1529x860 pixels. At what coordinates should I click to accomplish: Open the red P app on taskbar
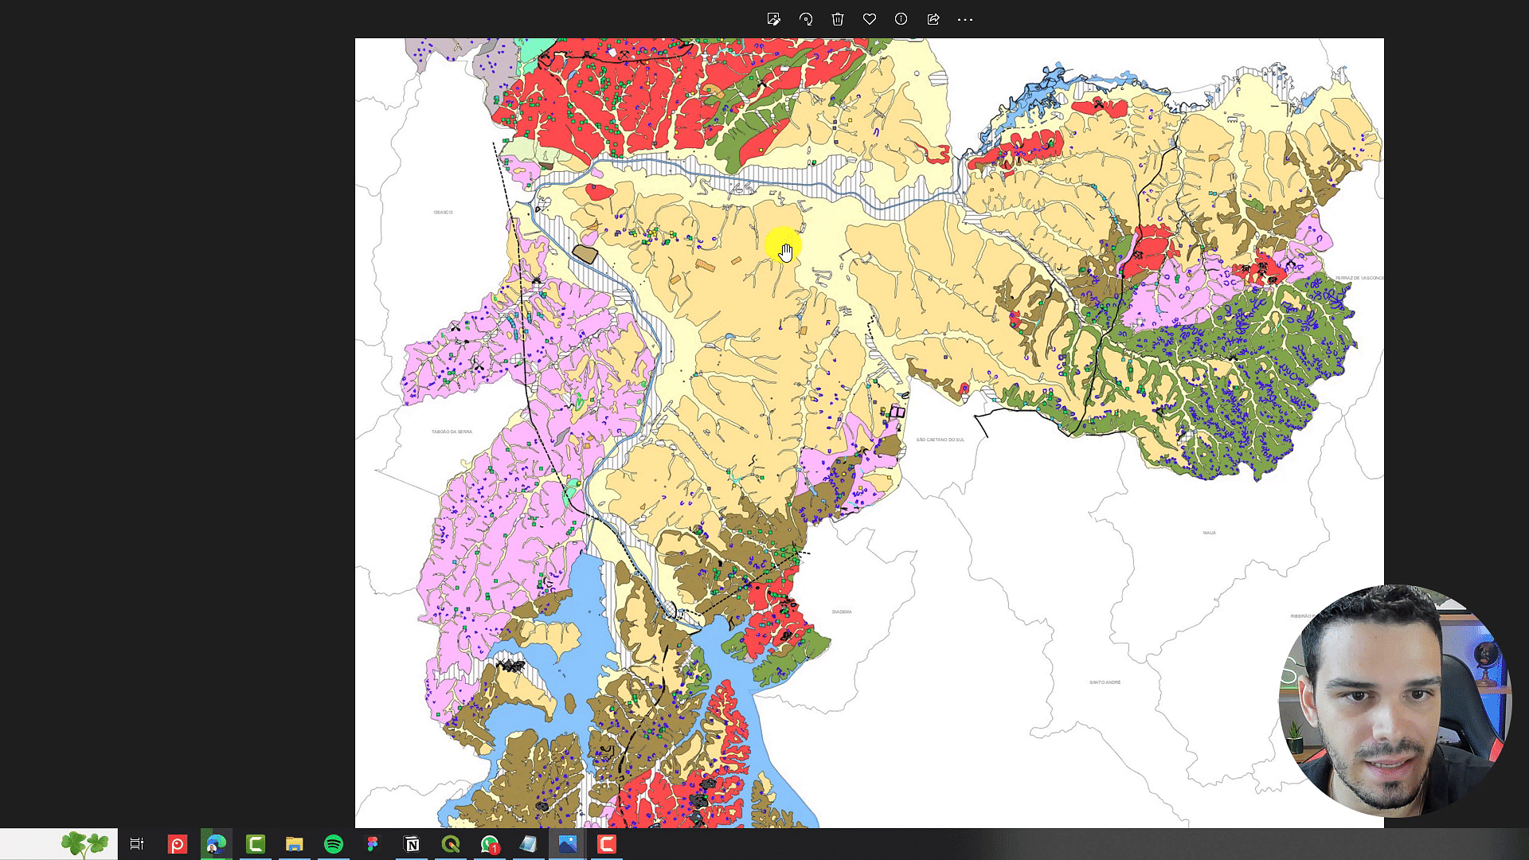pos(177,844)
